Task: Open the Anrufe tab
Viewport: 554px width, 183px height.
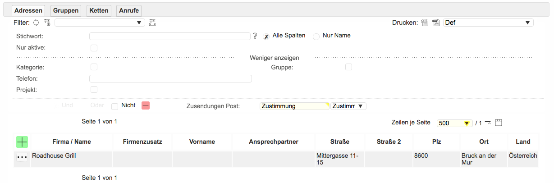Action: [x=129, y=10]
